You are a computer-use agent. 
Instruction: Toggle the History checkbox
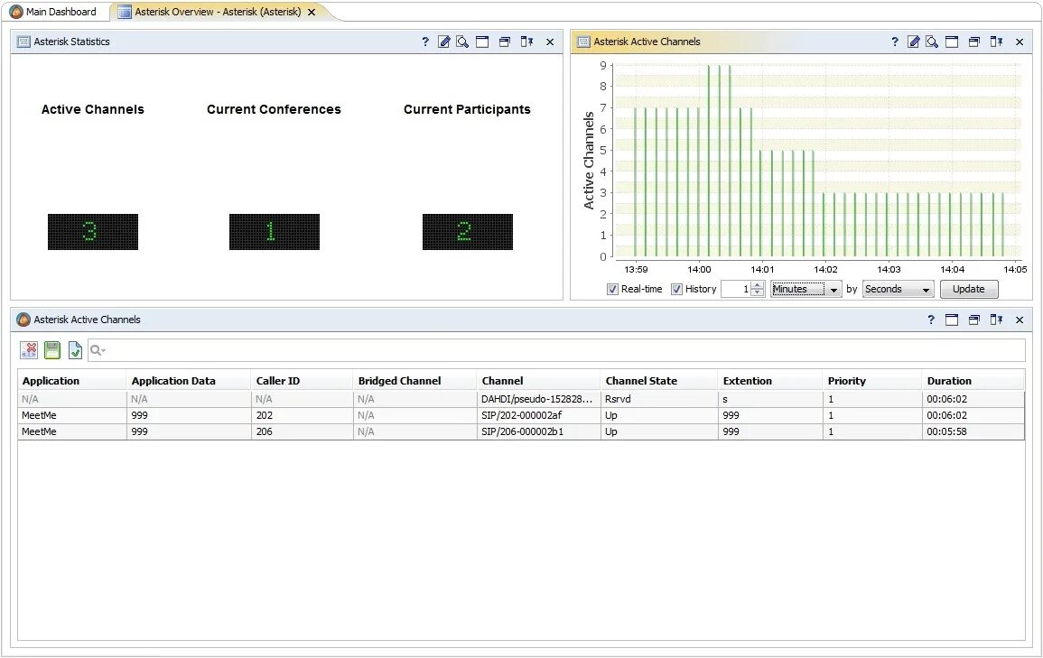click(676, 289)
